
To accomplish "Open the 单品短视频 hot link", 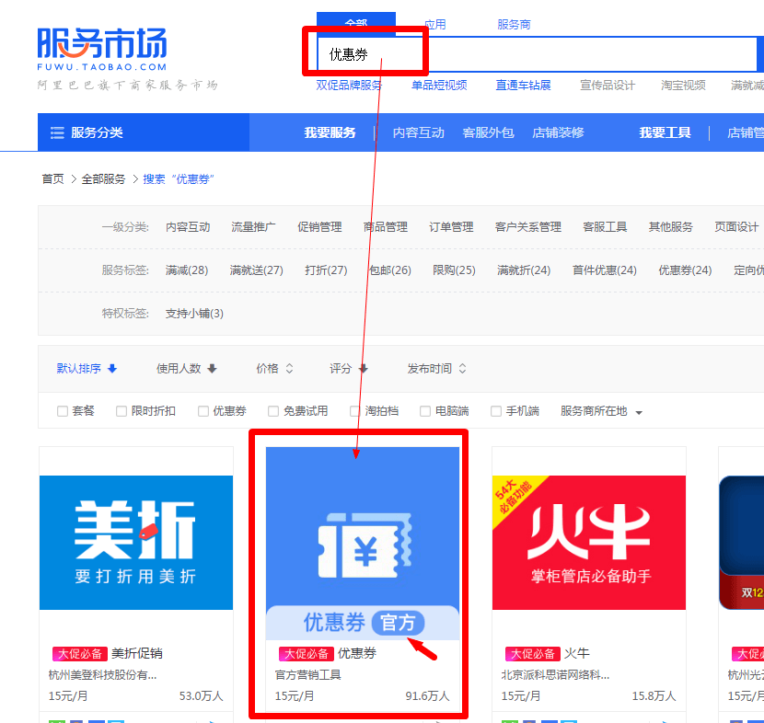I will pyautogui.click(x=439, y=86).
